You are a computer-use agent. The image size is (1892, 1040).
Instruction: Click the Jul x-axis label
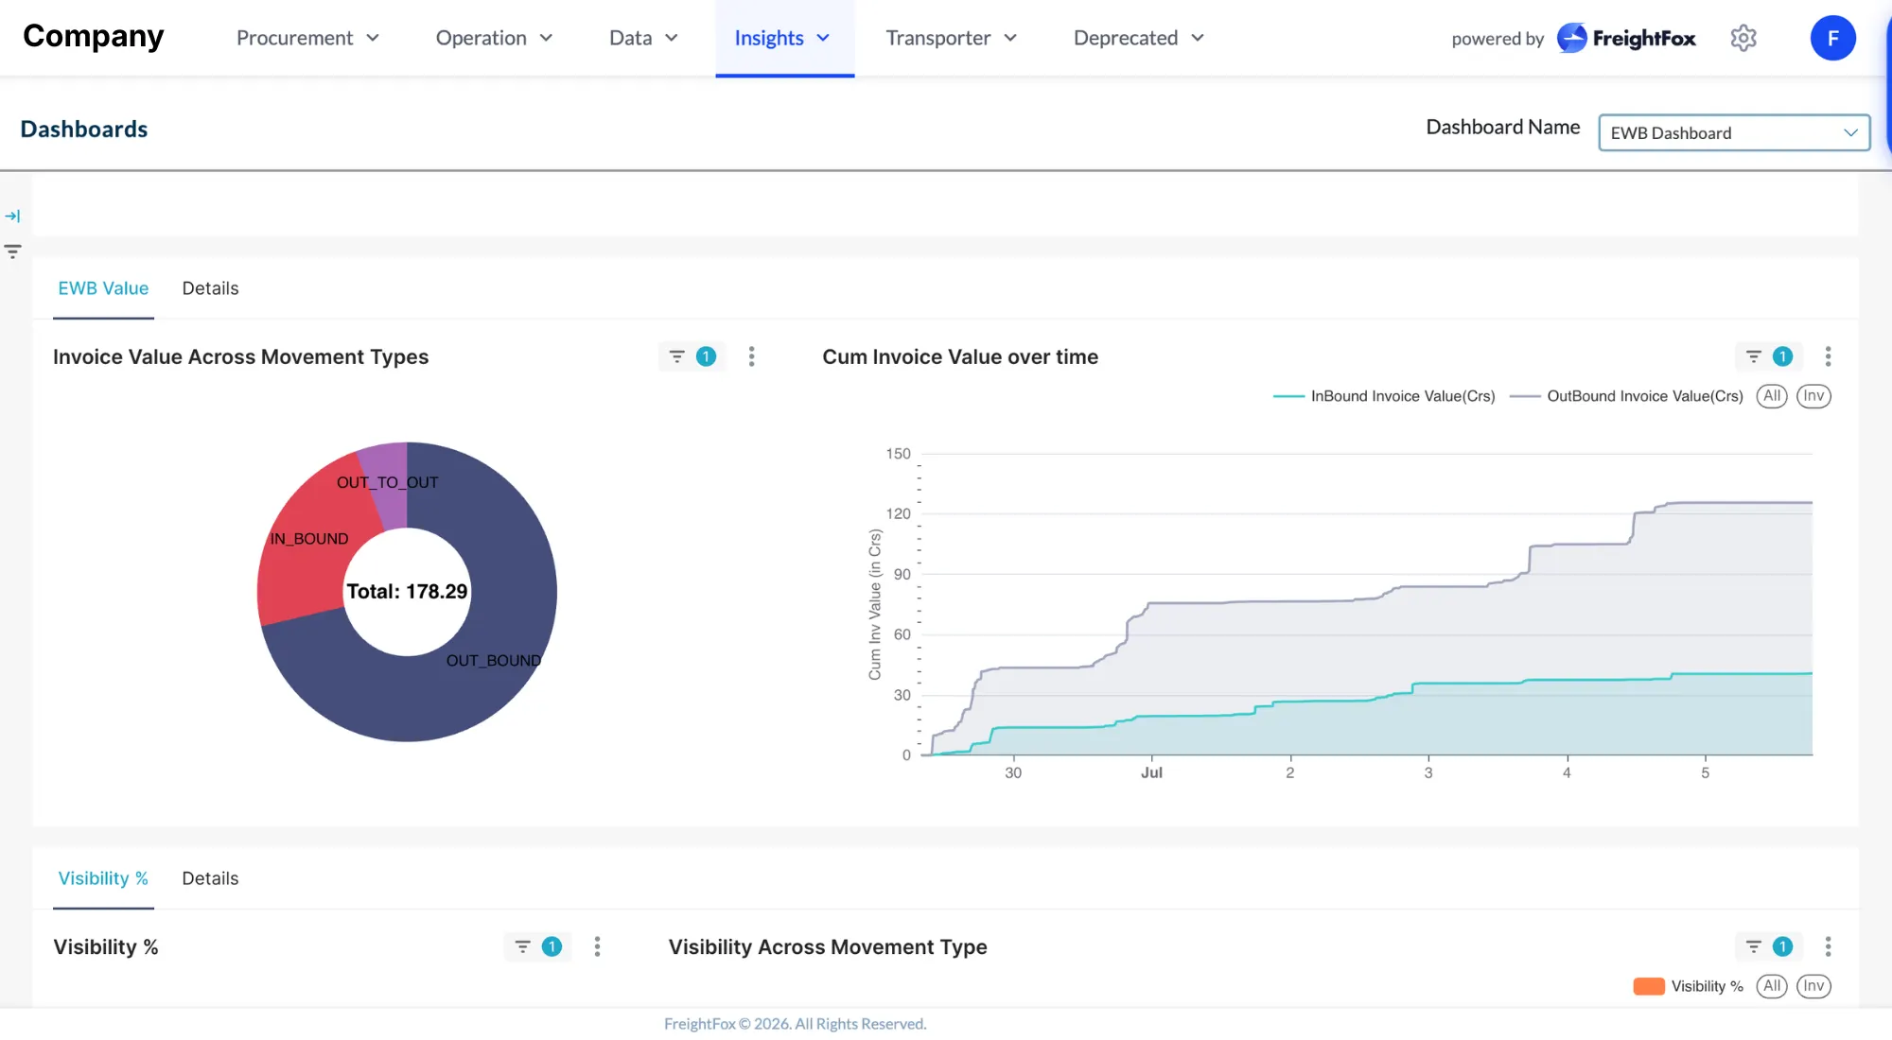(1151, 772)
